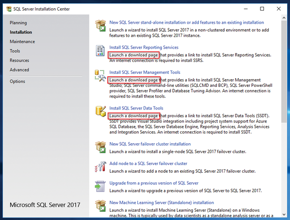Click the Upgrade previous version arrow icon
Screen dimensions: 290x220
coord(100,186)
